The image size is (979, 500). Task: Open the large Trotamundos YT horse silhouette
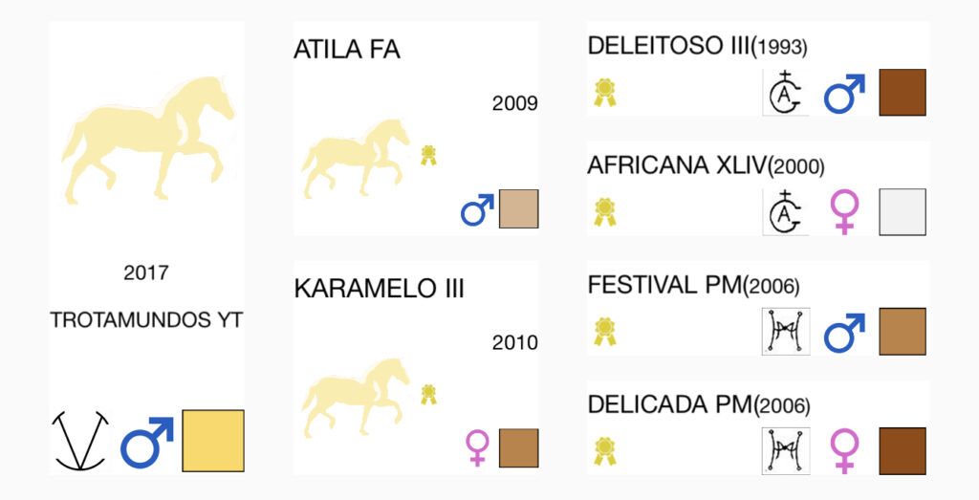click(147, 141)
